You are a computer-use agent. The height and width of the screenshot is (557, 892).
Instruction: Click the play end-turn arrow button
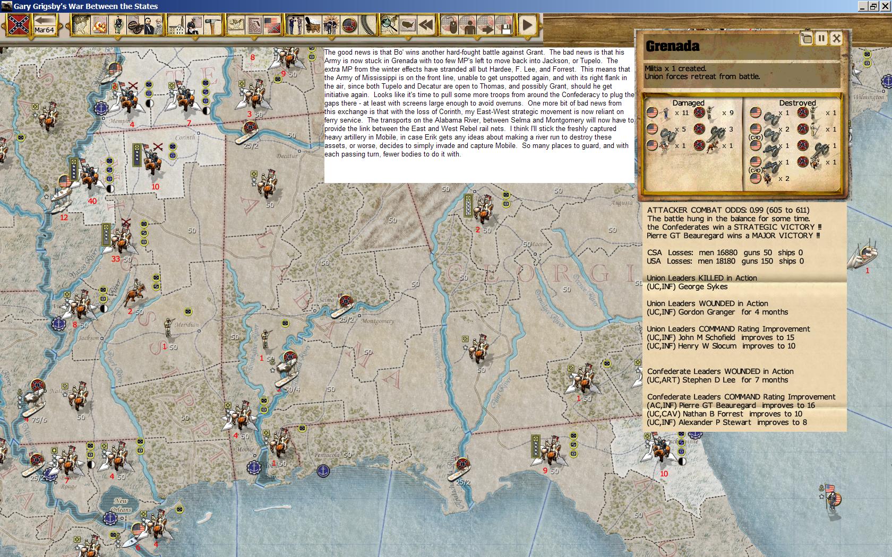click(x=527, y=25)
